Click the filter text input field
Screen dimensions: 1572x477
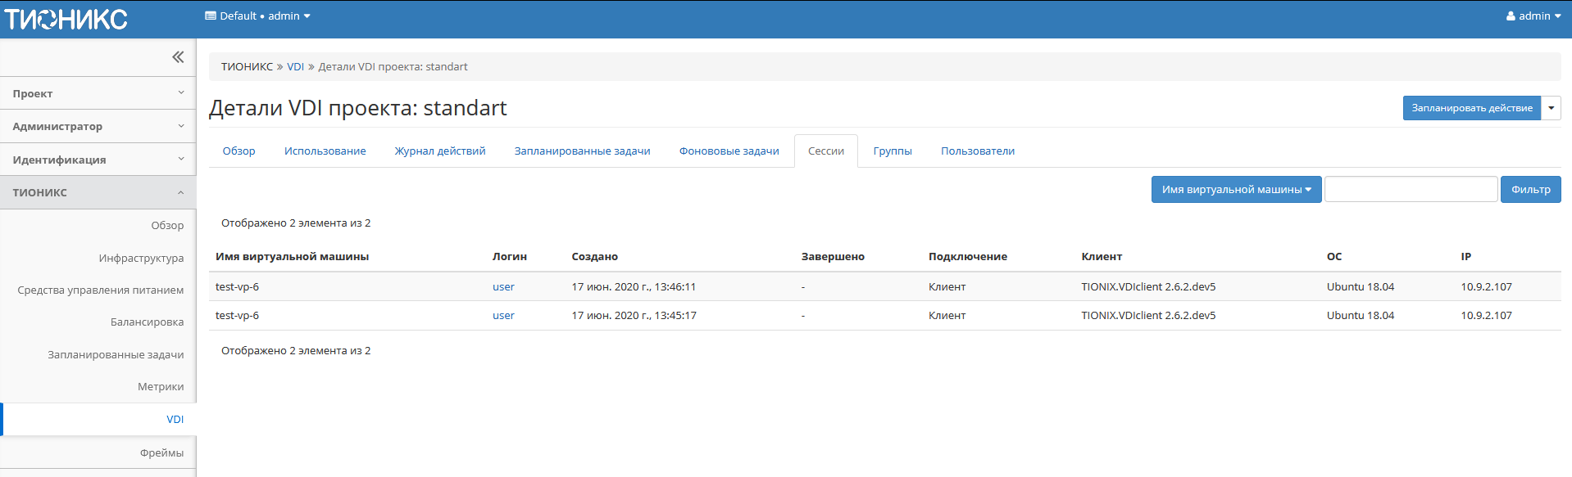pos(1411,190)
